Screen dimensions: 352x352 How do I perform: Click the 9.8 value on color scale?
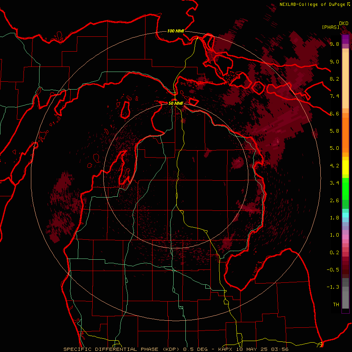334,44
